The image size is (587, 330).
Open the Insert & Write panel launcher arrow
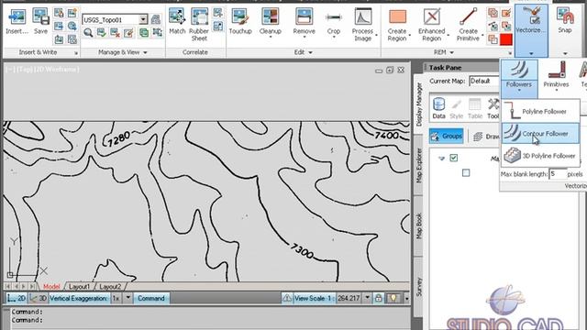pyautogui.click(x=75, y=53)
